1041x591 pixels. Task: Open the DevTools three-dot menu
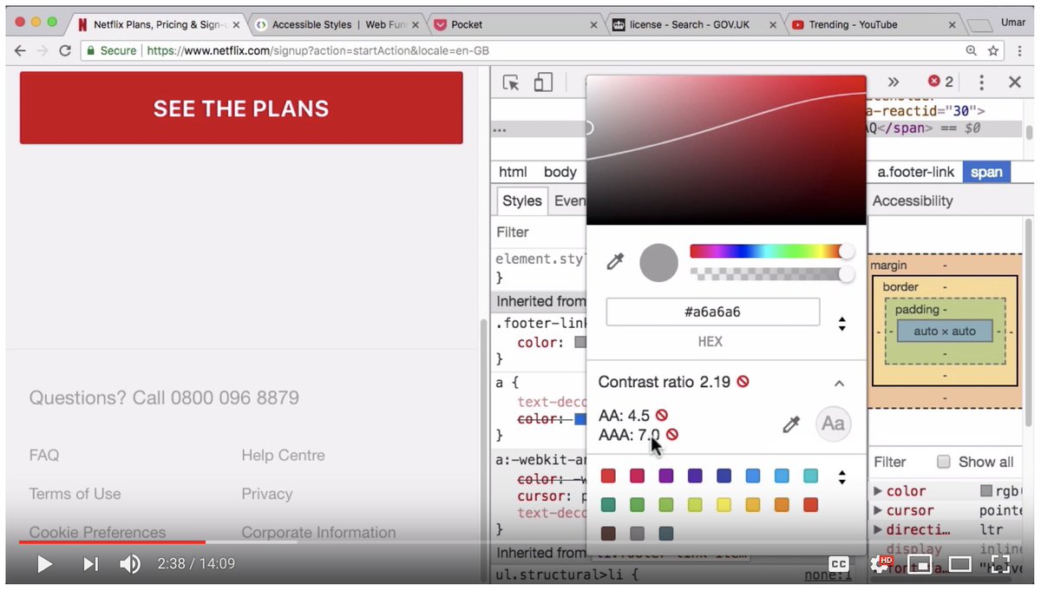pos(981,82)
